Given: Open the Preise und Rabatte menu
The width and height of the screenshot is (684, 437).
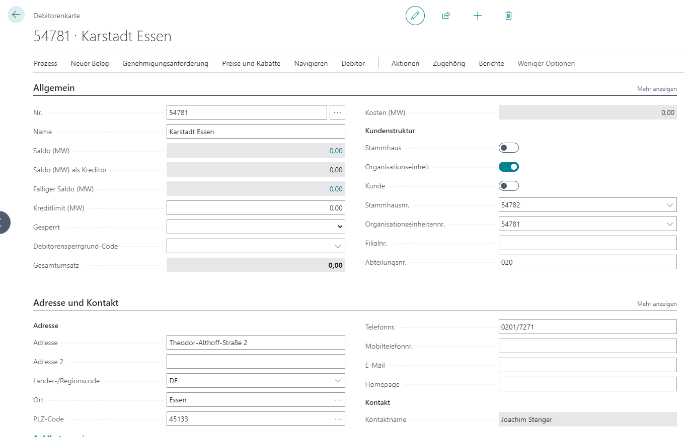Looking at the screenshot, I should coord(251,63).
